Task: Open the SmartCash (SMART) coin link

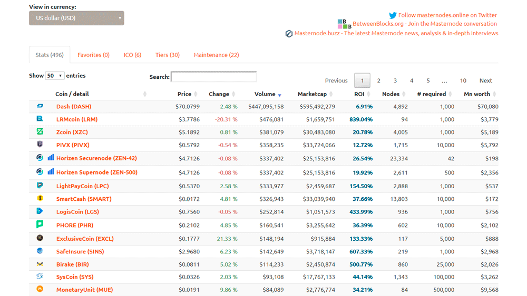Action: click(84, 199)
